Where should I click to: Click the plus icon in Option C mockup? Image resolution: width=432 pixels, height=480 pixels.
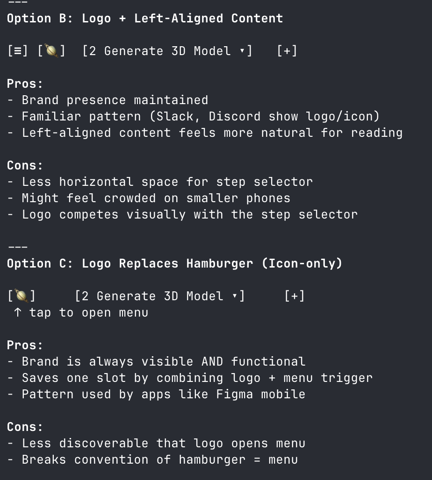[295, 296]
